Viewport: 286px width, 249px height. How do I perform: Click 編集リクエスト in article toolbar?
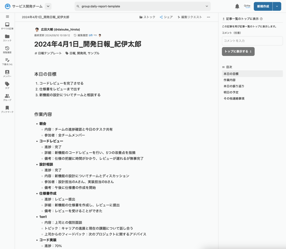(190, 17)
